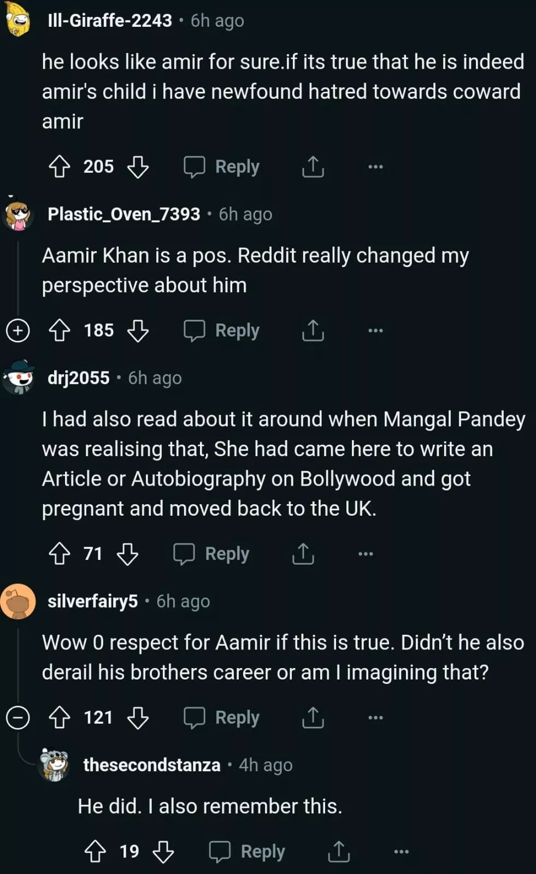Reply to silverfairy5's comment
Screen dimensions: 536x874
(x=222, y=717)
